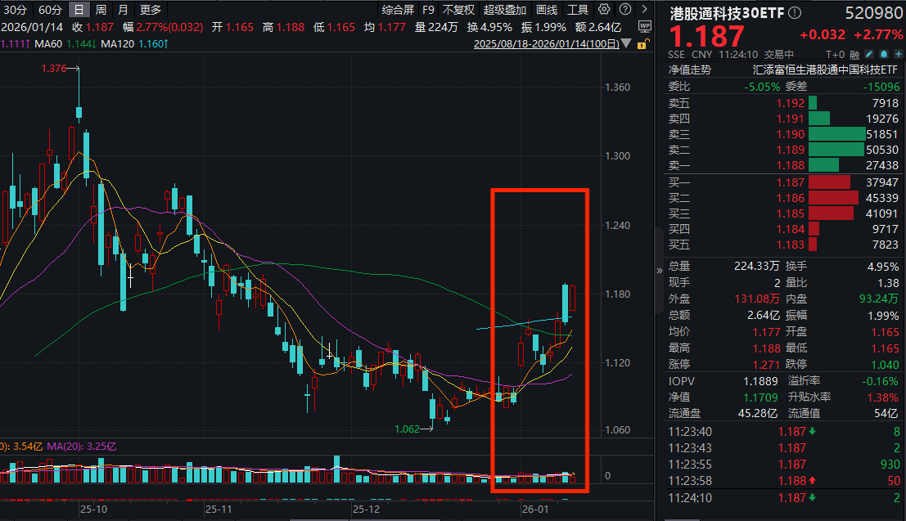Enable 画线 drawing mode

(x=545, y=7)
